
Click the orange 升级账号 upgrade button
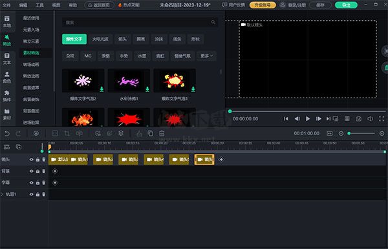click(263, 5)
